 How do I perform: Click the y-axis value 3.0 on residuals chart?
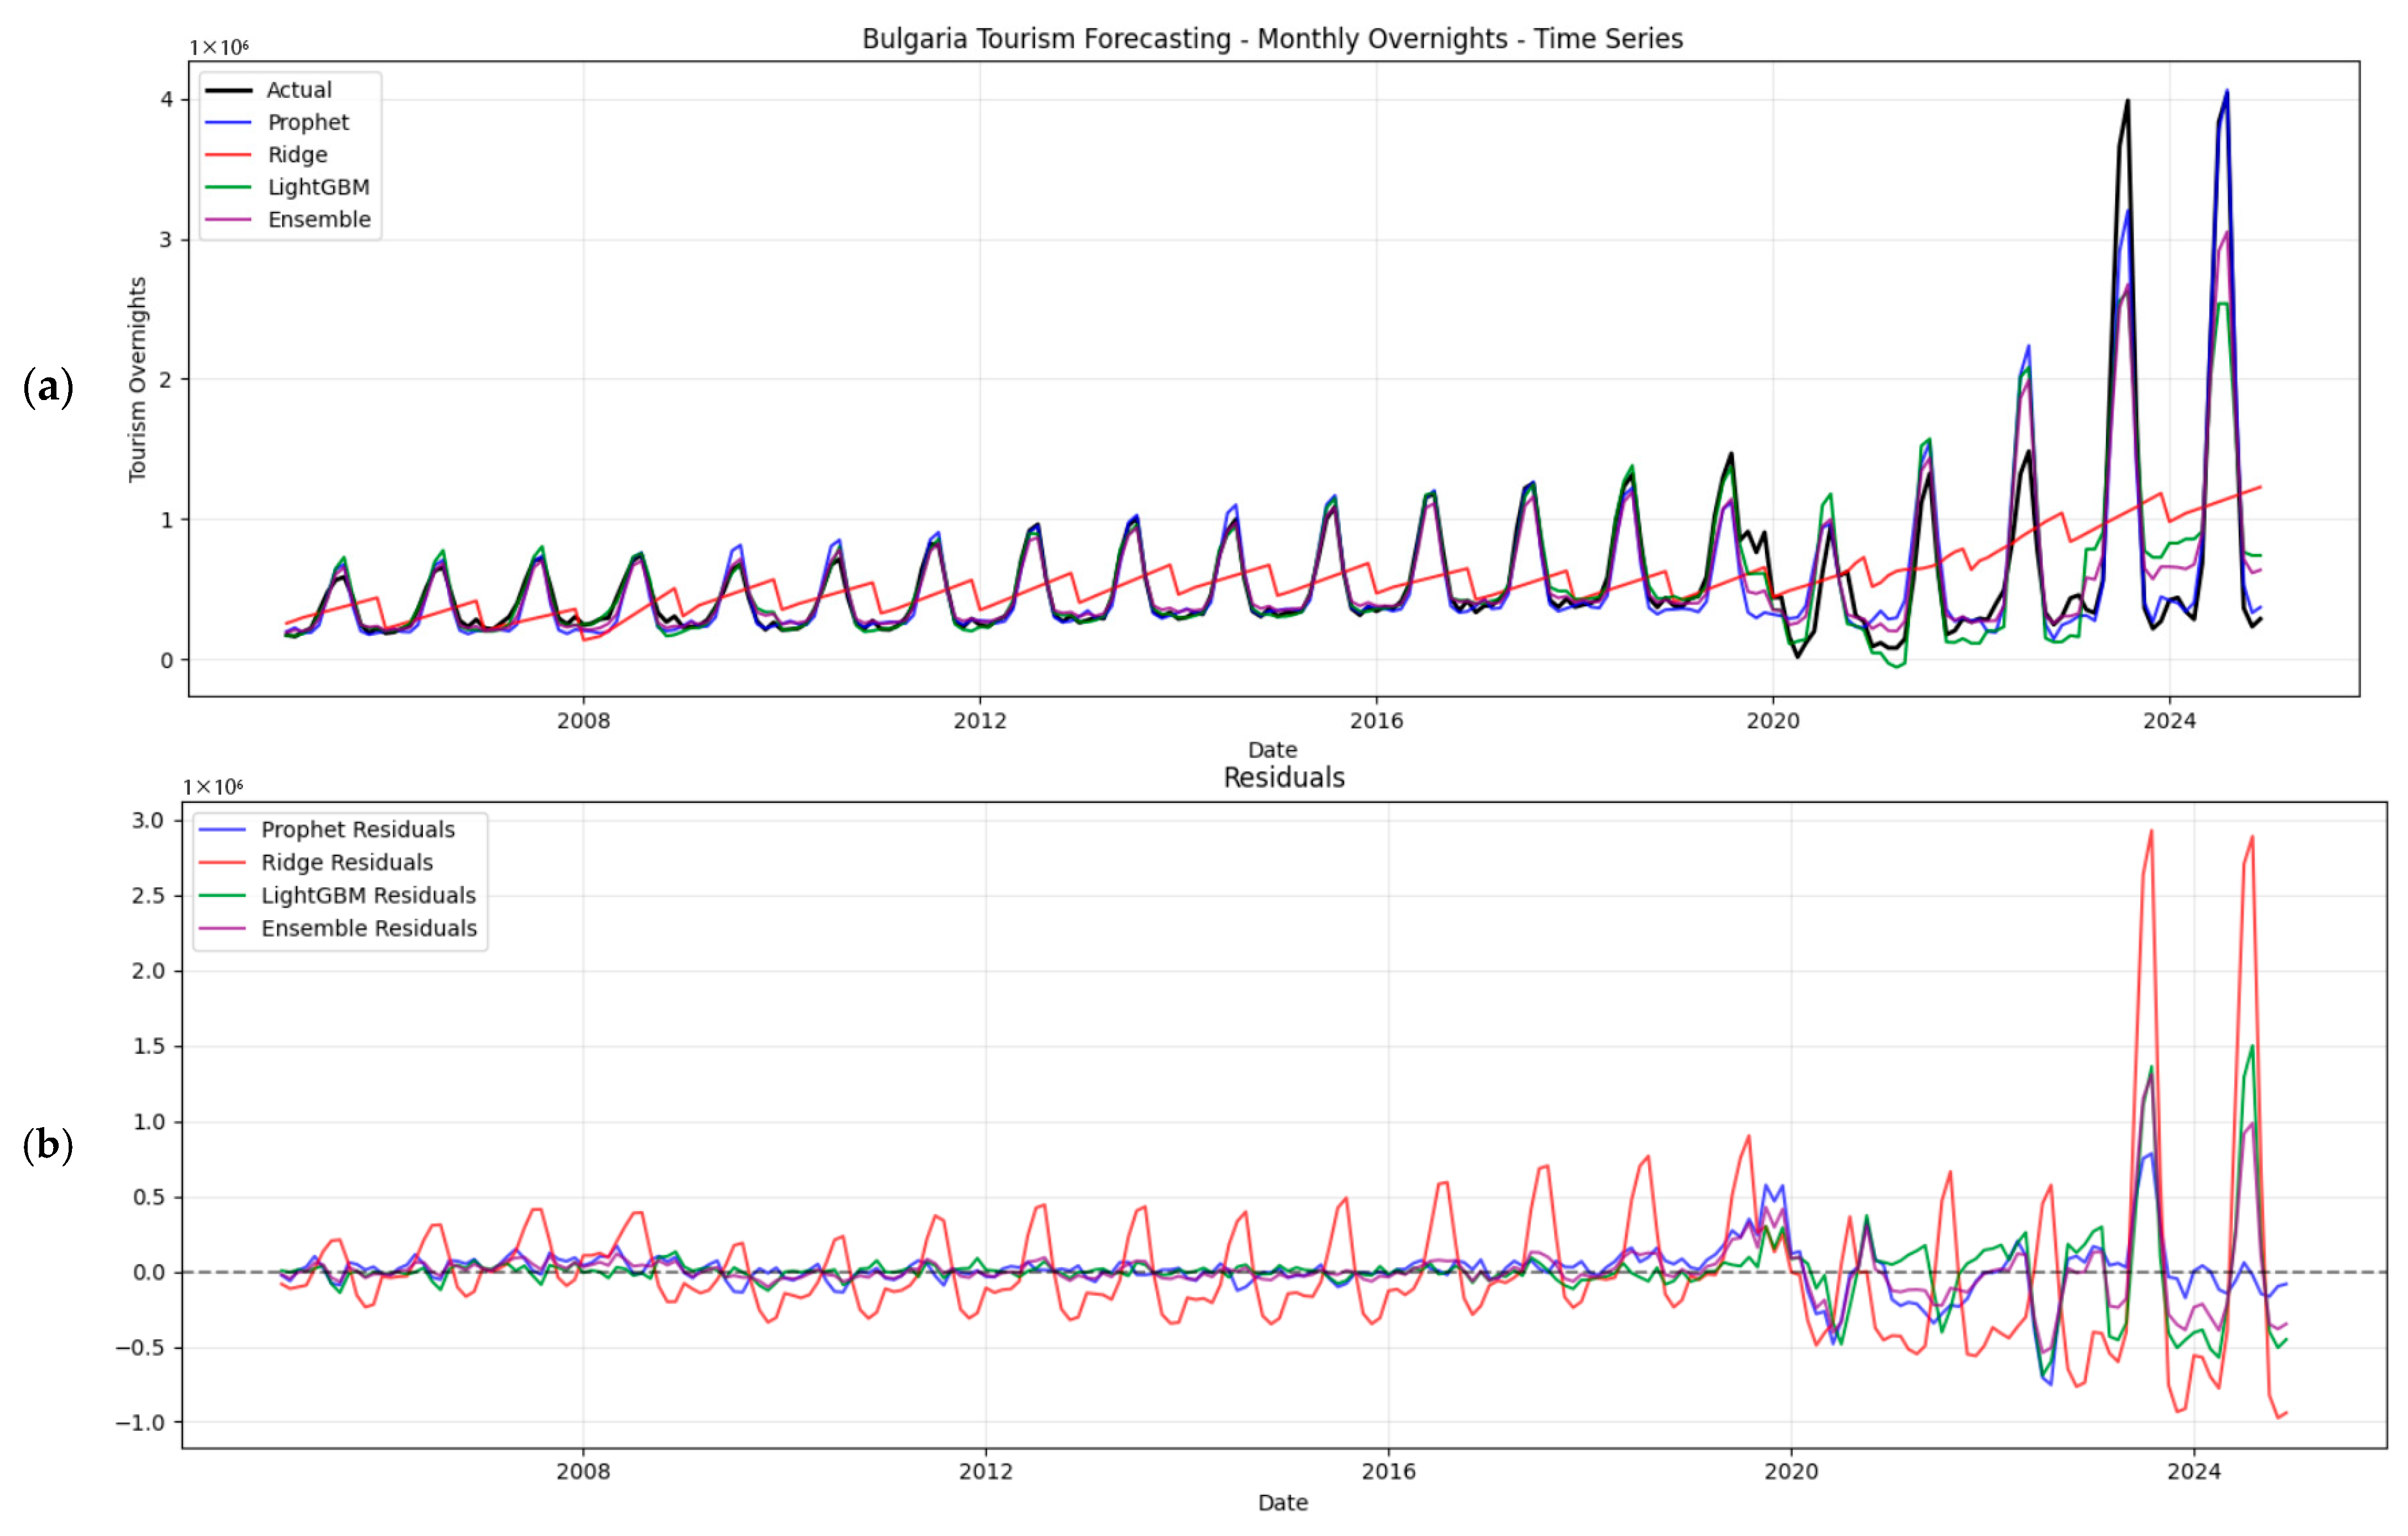pos(148,820)
